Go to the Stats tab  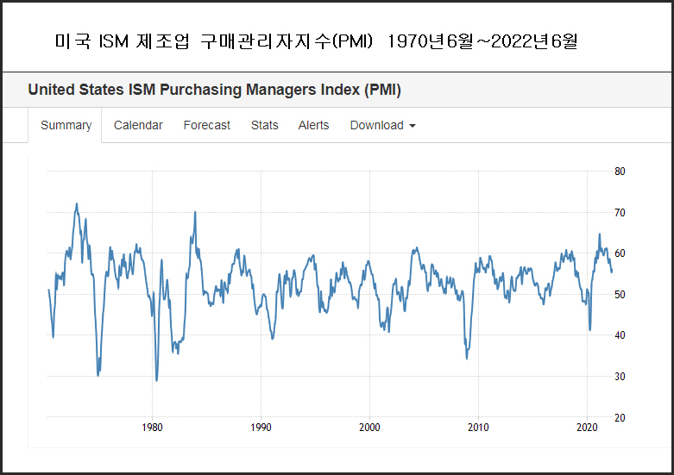(264, 125)
